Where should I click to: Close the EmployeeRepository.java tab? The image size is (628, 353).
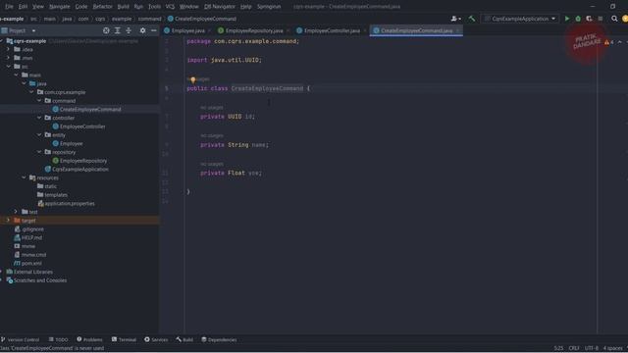click(288, 30)
